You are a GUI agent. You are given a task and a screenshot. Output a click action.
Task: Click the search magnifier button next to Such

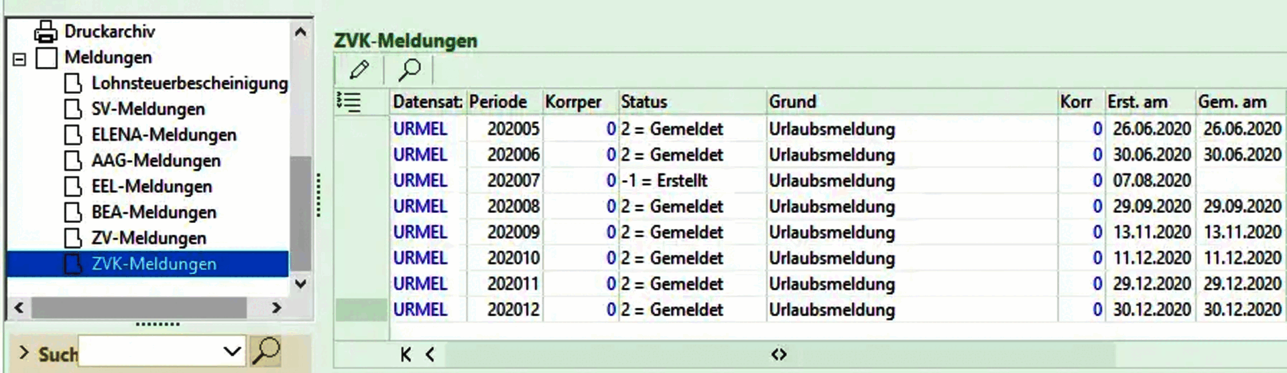[266, 351]
